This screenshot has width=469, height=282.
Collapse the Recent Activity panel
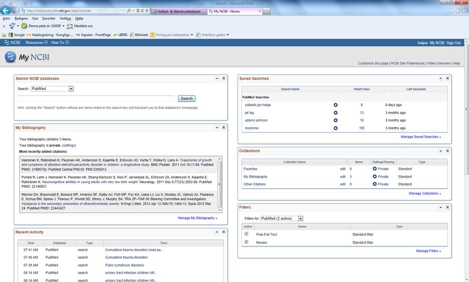[217, 232]
